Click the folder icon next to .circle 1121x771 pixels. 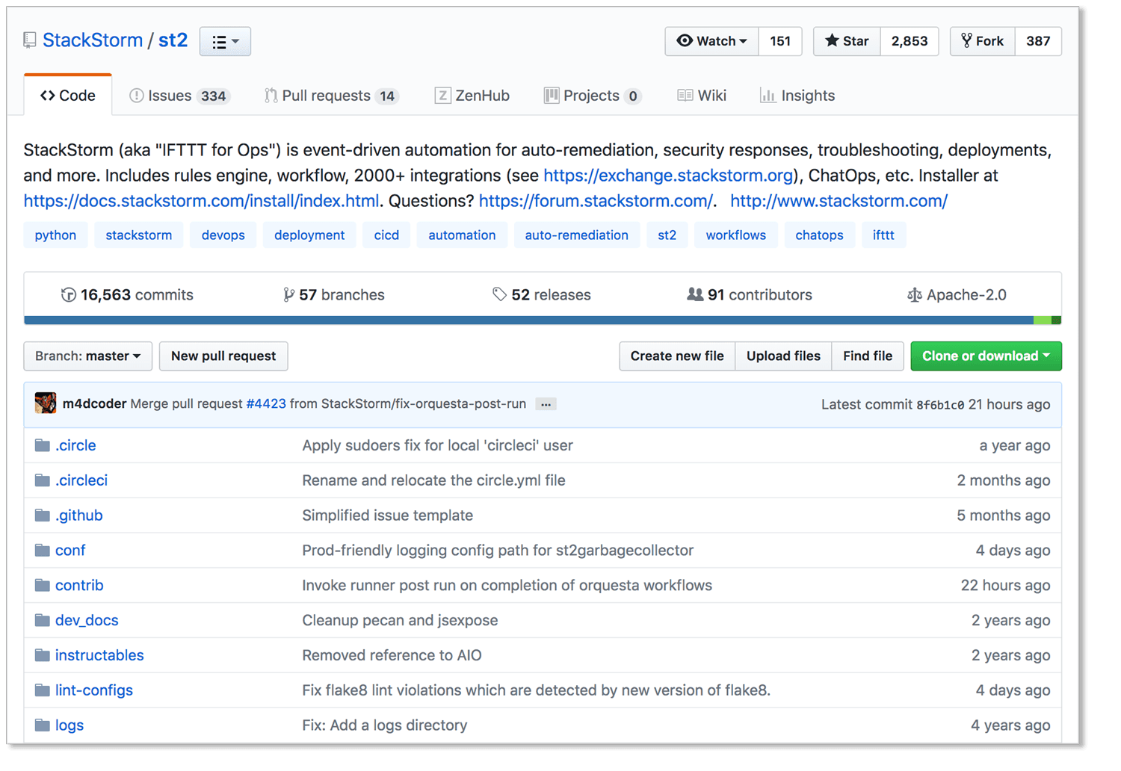[x=43, y=446]
